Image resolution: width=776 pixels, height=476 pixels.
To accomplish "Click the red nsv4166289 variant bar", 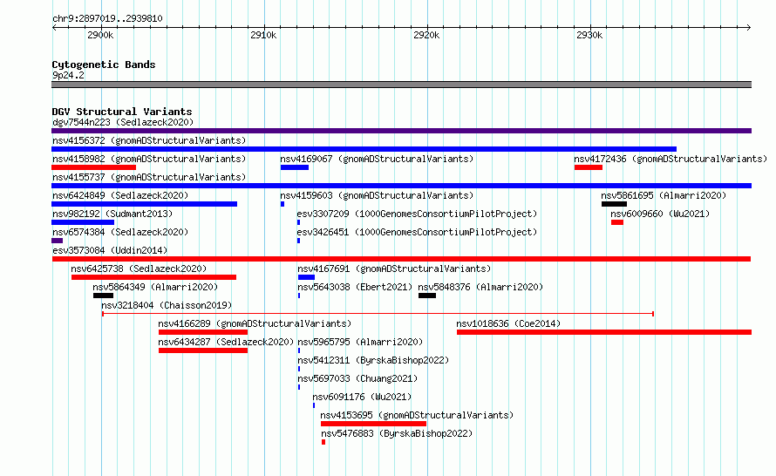I will click(x=203, y=332).
